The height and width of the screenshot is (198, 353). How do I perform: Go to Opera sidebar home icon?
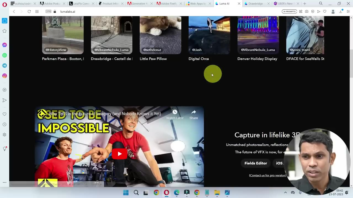[x=4, y=21]
